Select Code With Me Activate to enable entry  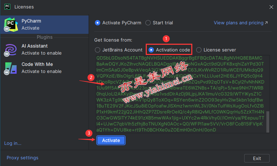(44, 68)
